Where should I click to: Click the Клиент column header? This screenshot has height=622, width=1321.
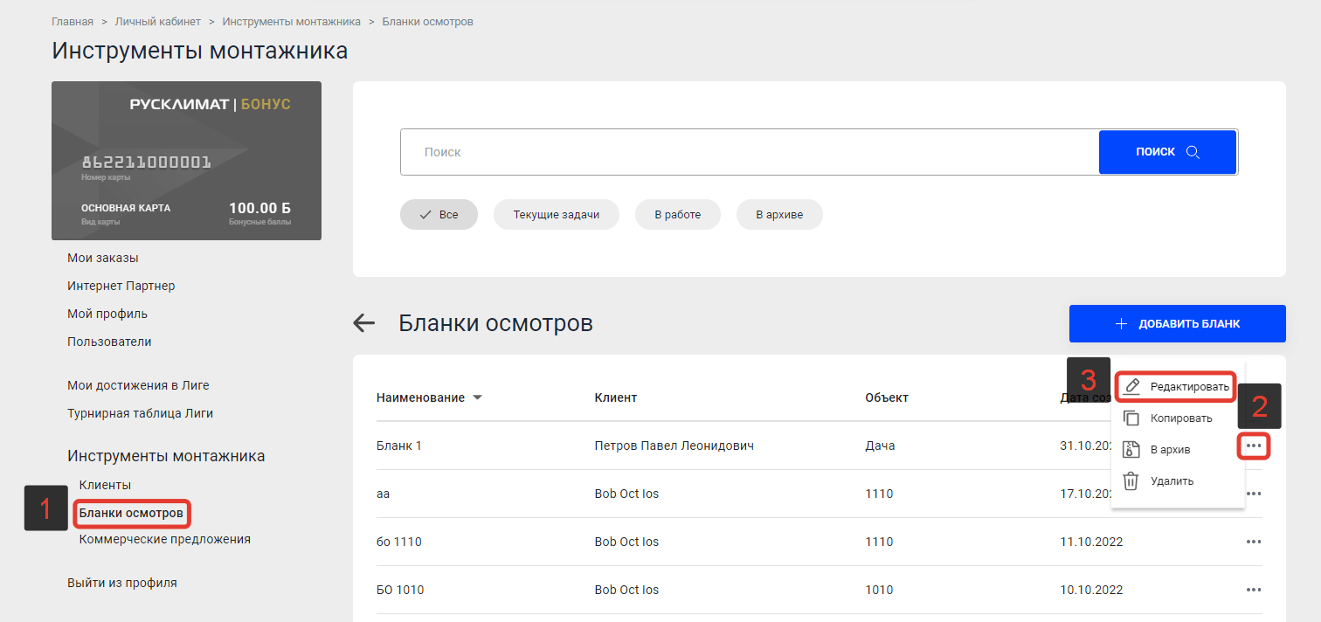tap(616, 397)
